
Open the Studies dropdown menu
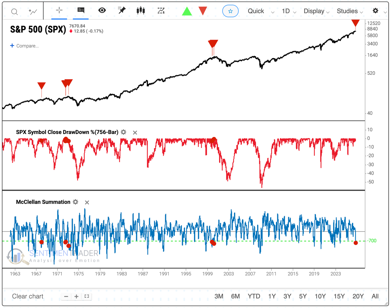click(350, 11)
